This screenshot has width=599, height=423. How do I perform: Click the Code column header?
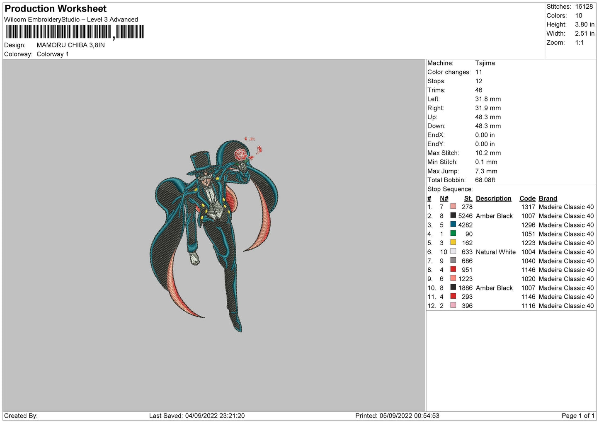[527, 198]
